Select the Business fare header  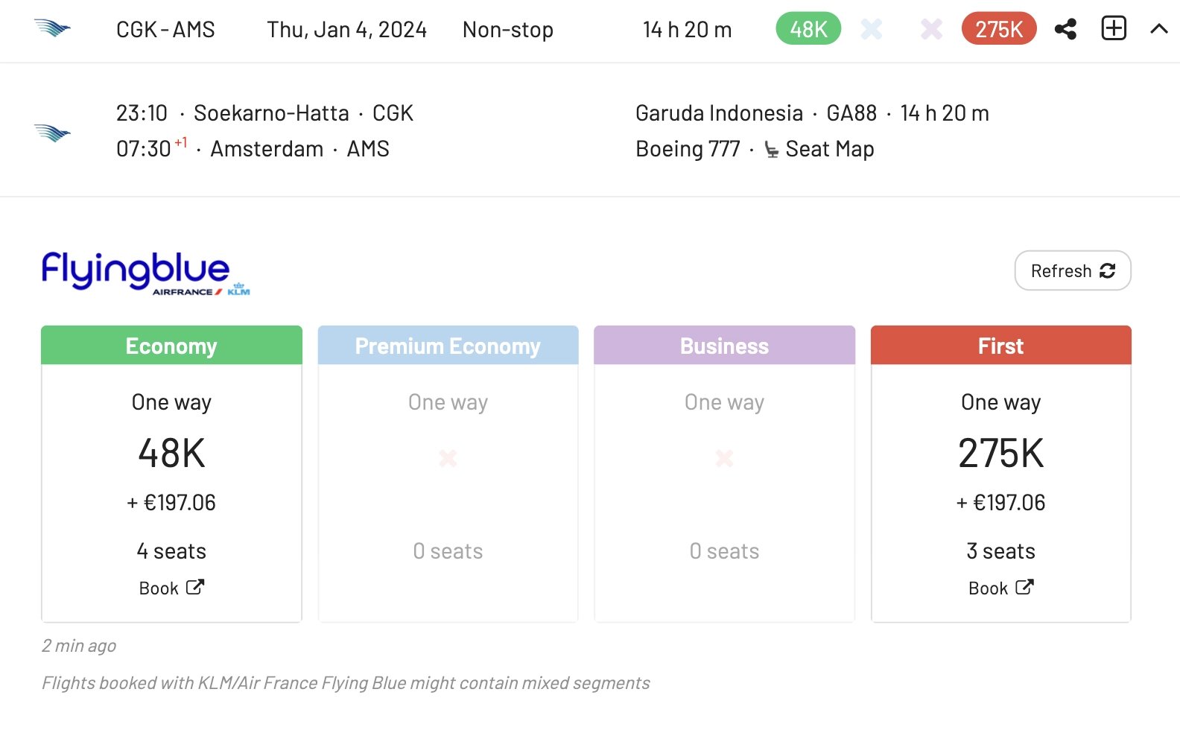point(724,345)
